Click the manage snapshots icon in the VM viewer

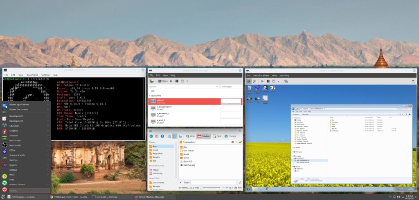286,81
